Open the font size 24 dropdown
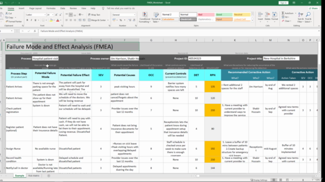Viewport: 325px width, 182px height. point(53,15)
